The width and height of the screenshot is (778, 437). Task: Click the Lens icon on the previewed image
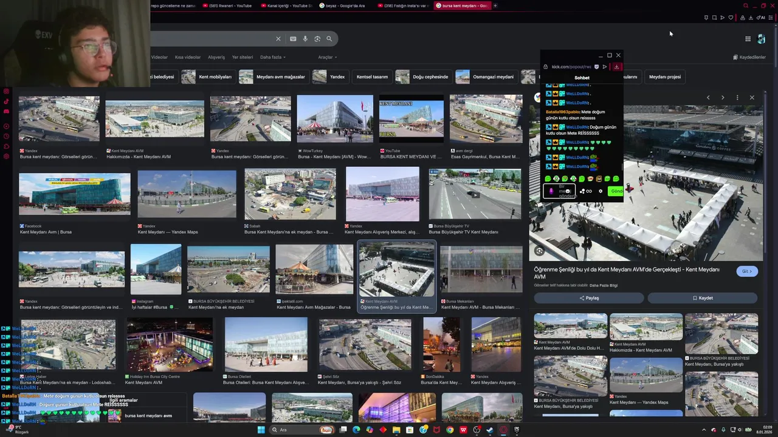click(x=539, y=251)
